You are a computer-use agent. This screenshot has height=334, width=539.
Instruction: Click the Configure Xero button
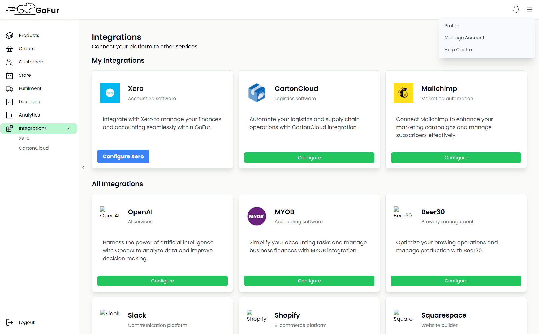[123, 156]
